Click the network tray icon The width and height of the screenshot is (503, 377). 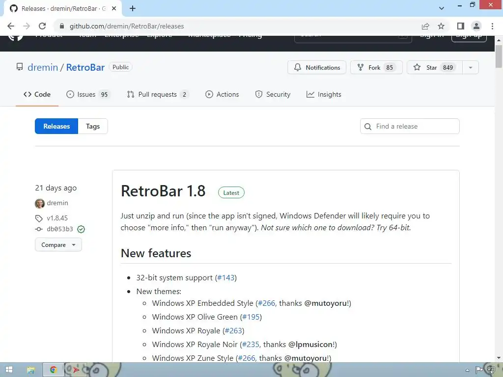(x=491, y=370)
